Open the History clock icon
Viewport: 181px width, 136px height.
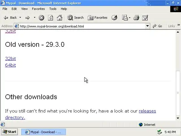[114, 18]
